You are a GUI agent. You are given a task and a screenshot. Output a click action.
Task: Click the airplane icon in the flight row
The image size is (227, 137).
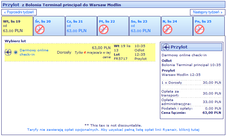click(x=8, y=52)
